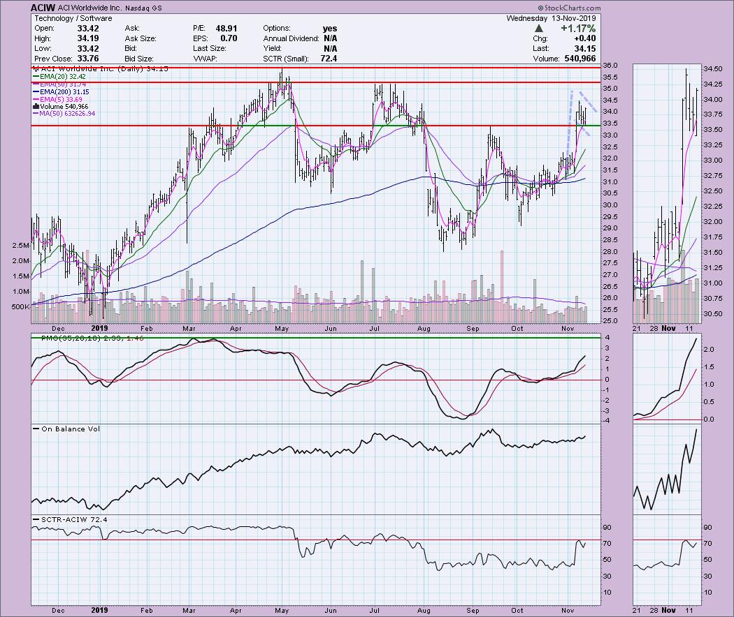Screen dimensions: 734x617
Task: Click the On Balance Vol panel label
Action: pos(65,429)
